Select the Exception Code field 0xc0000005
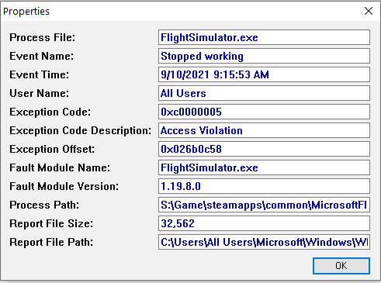This screenshot has width=381, height=283. click(x=264, y=112)
